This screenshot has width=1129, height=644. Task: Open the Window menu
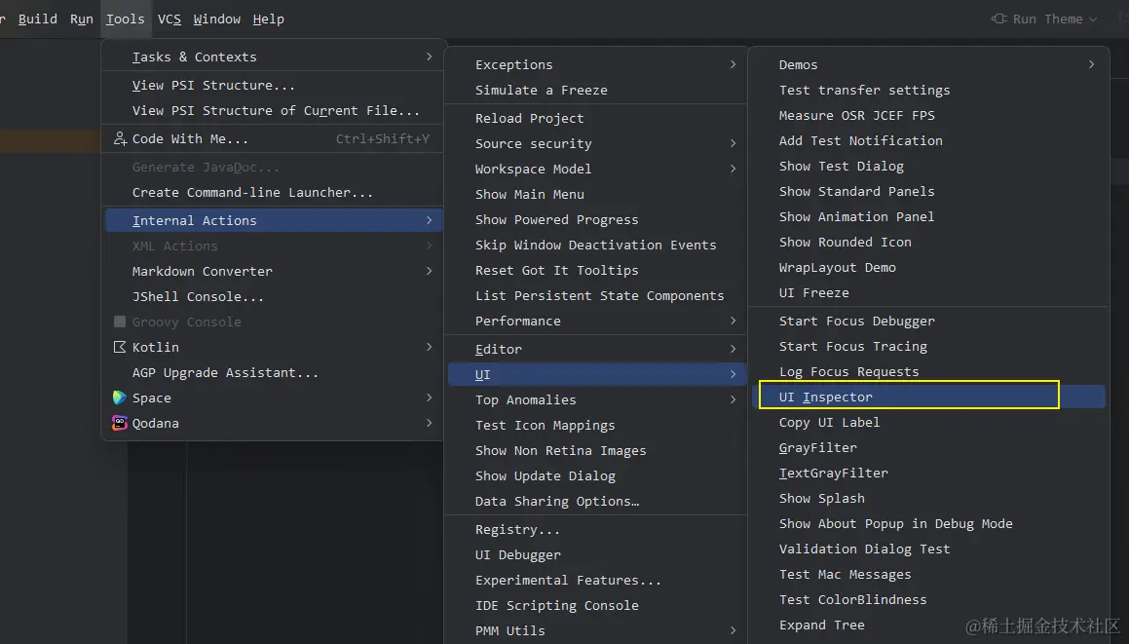coord(216,19)
